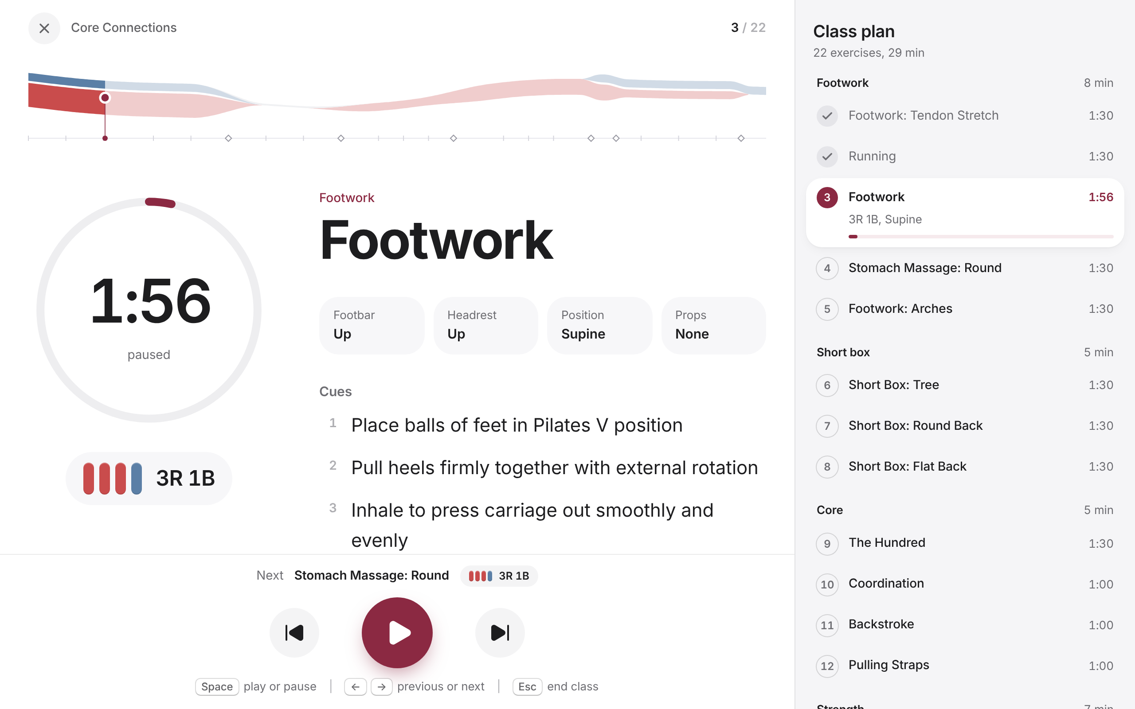Click completed checkmark for Footwork: Tendon Stretch

click(827, 116)
